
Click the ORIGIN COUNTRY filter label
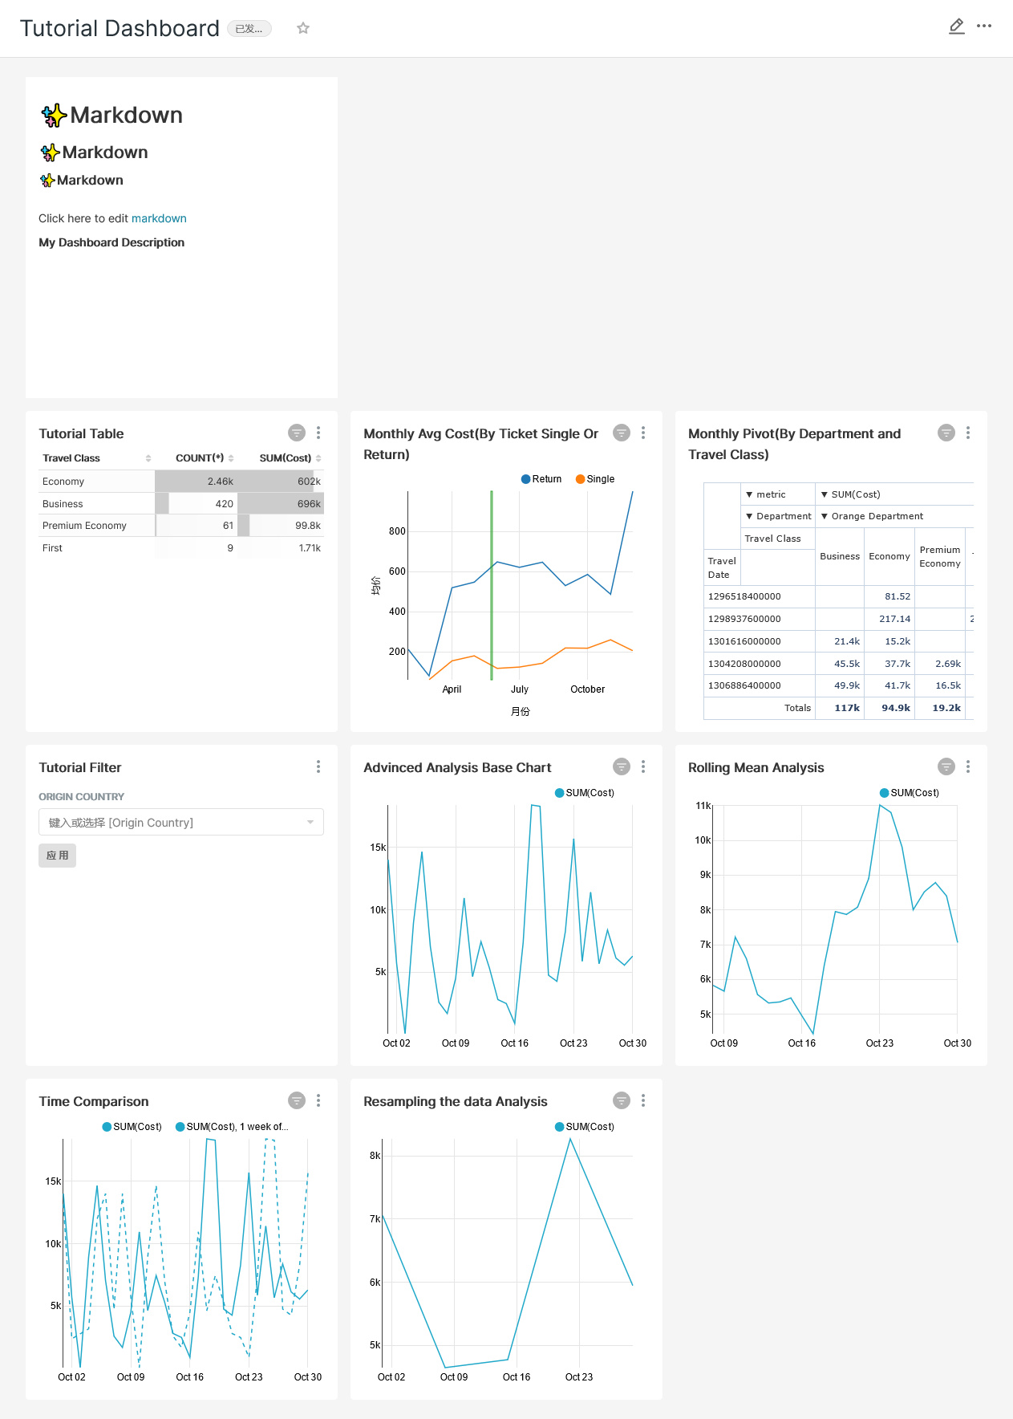tap(82, 797)
